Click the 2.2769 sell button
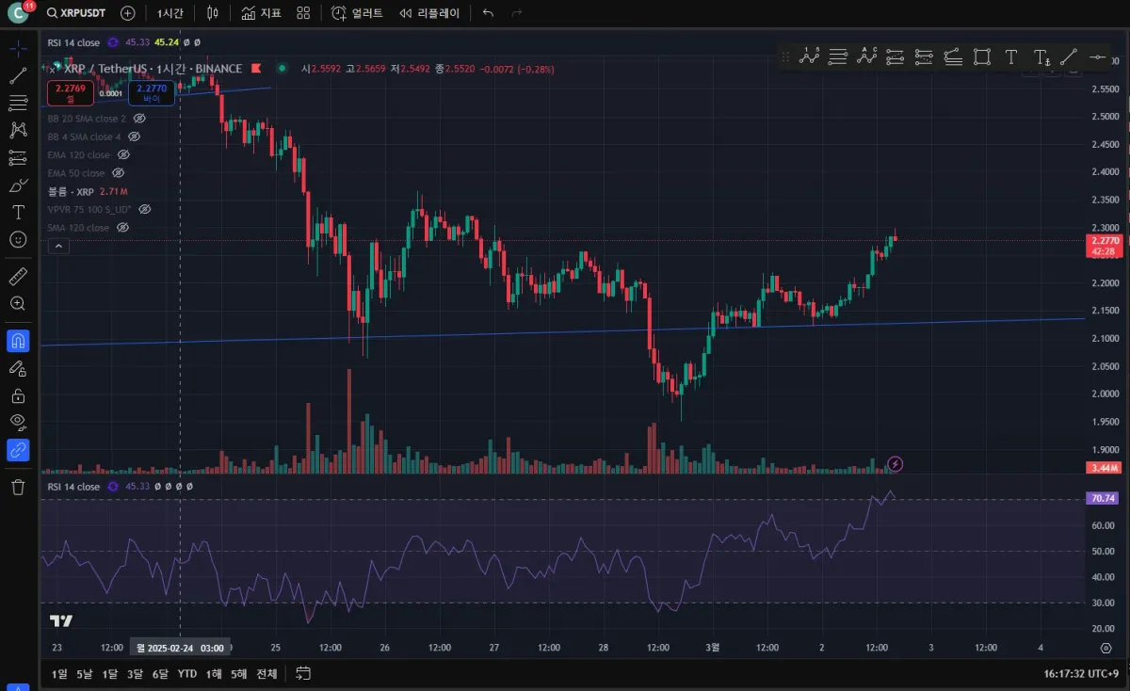 (x=71, y=91)
